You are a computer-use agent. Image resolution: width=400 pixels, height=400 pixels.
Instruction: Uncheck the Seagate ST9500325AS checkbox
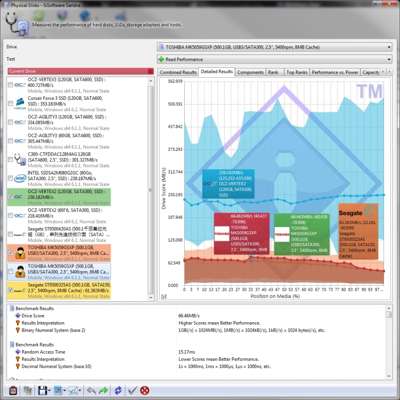click(x=10, y=290)
